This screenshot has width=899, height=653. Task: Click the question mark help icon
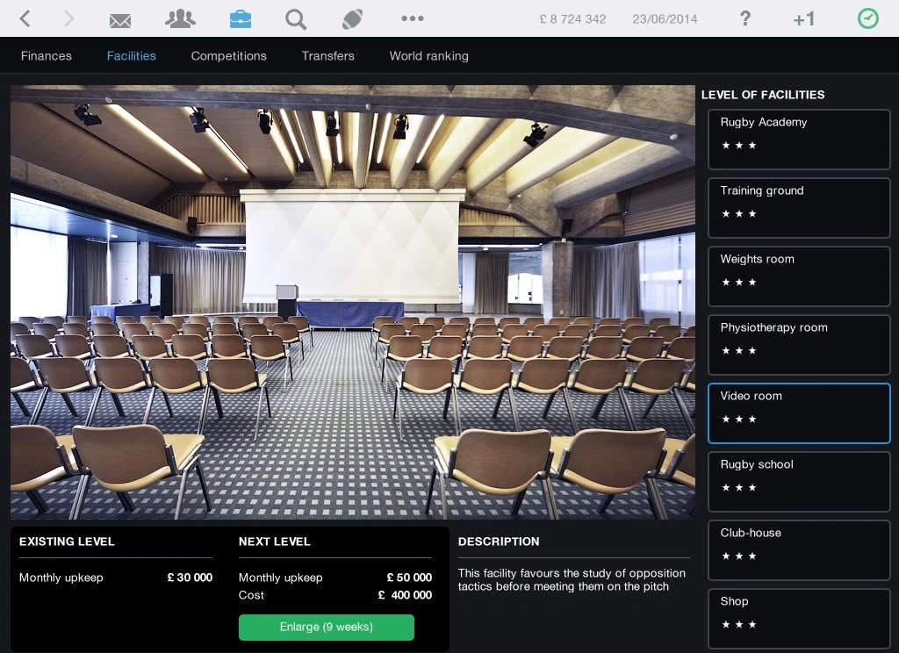click(x=745, y=18)
